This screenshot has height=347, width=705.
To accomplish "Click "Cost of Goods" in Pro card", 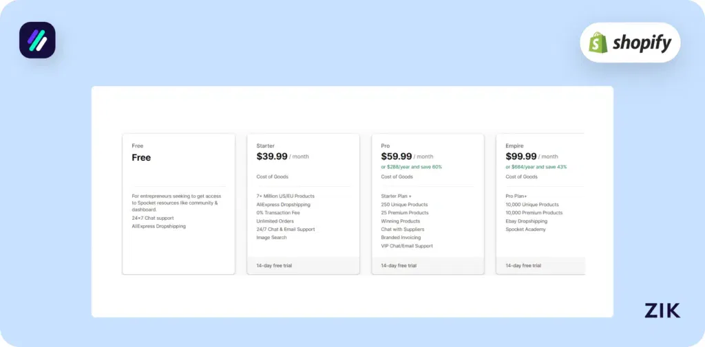I will tap(397, 177).
